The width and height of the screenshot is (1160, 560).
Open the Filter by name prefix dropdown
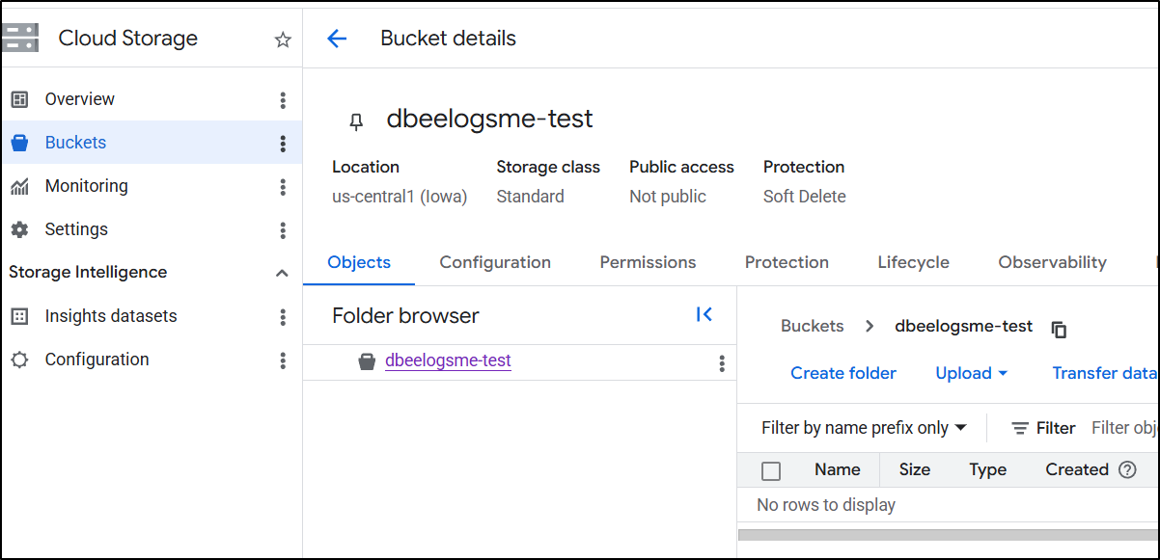coord(864,428)
